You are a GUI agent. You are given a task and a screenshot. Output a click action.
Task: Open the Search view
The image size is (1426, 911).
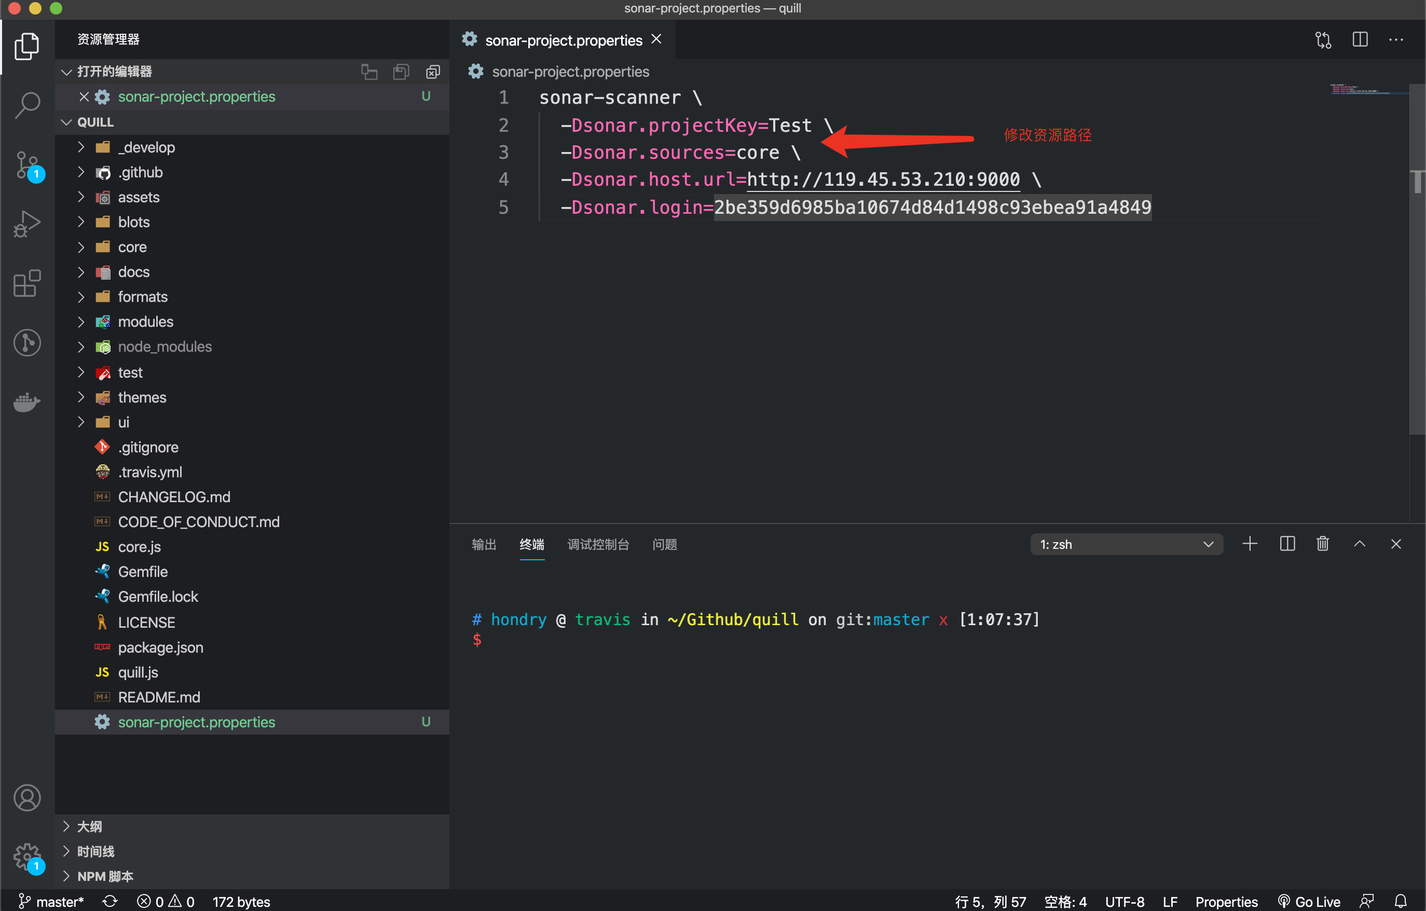26,105
